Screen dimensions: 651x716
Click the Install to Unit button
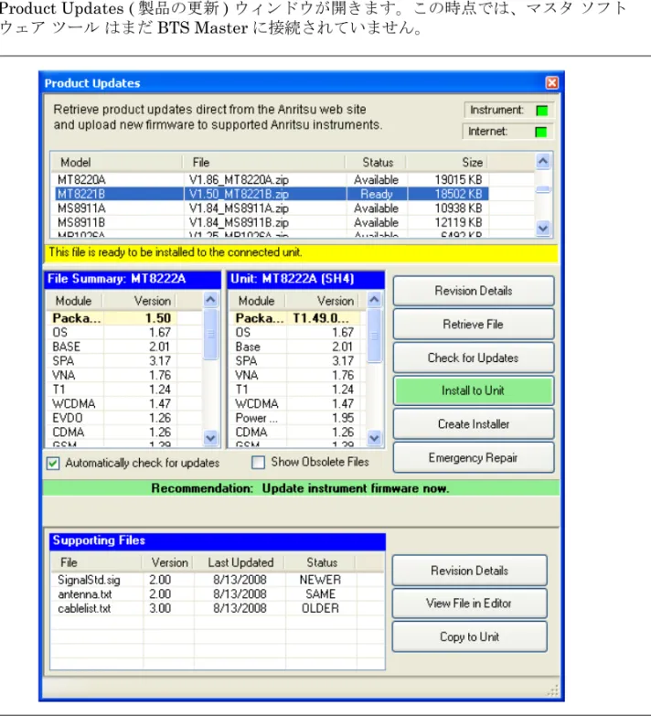[474, 390]
